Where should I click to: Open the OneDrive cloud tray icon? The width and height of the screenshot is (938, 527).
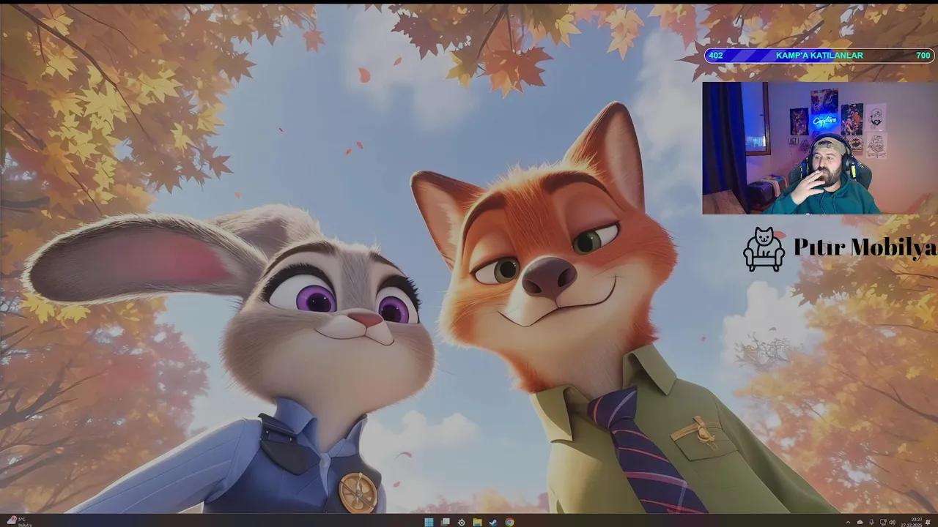[860, 522]
